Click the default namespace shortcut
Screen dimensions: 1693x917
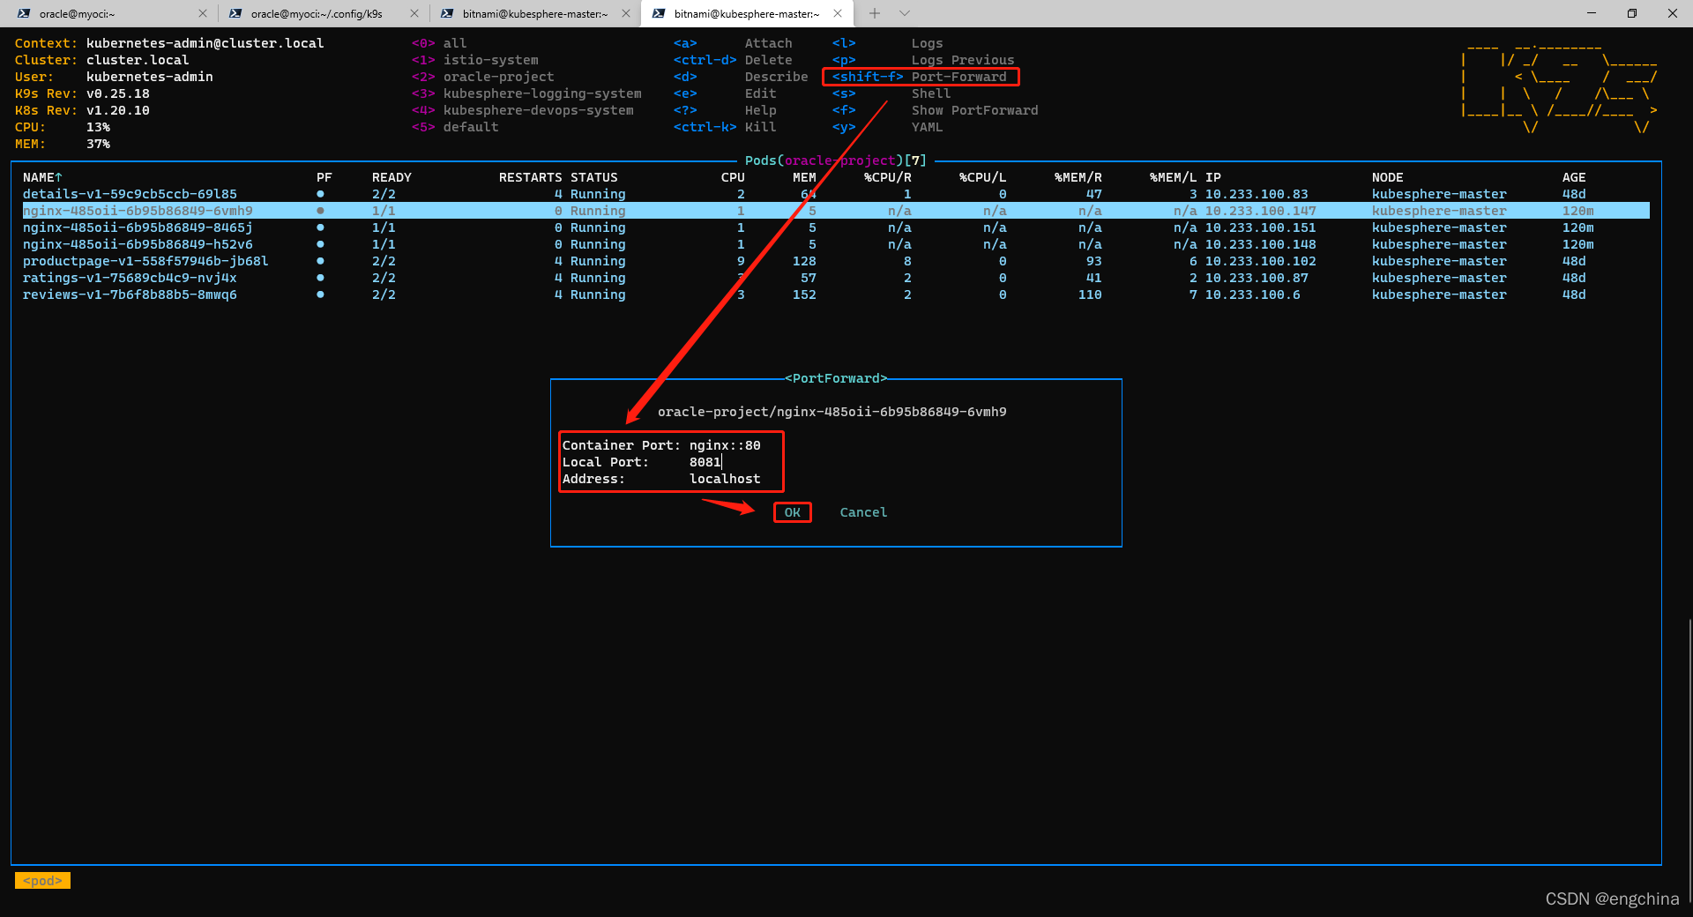(x=455, y=127)
